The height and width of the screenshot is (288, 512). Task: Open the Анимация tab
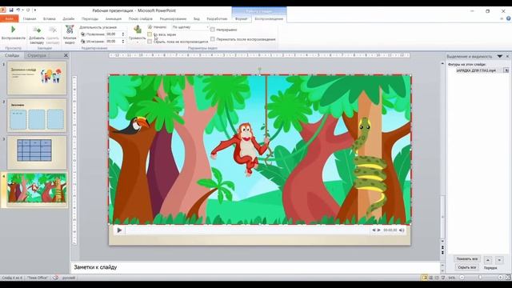[114, 18]
